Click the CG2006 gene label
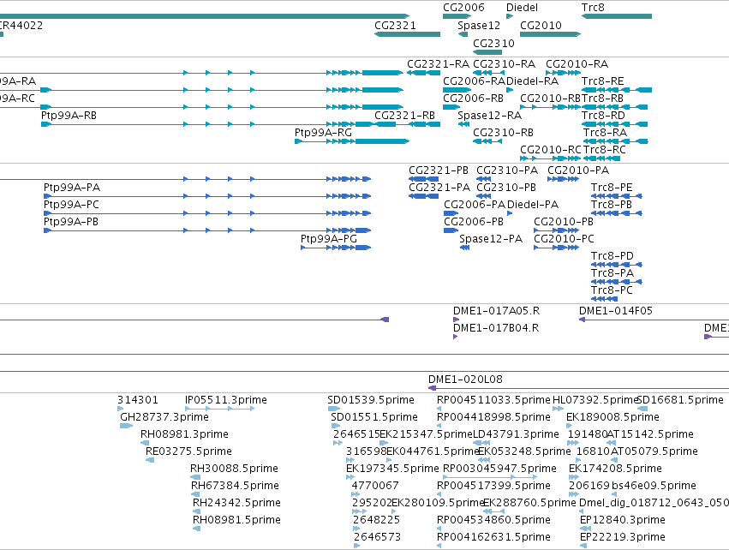Image resolution: width=729 pixels, height=550 pixels. 463,8
